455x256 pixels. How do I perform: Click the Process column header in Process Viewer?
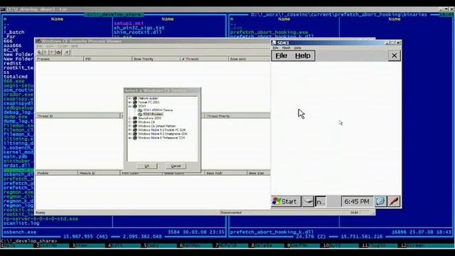[x=59, y=59]
